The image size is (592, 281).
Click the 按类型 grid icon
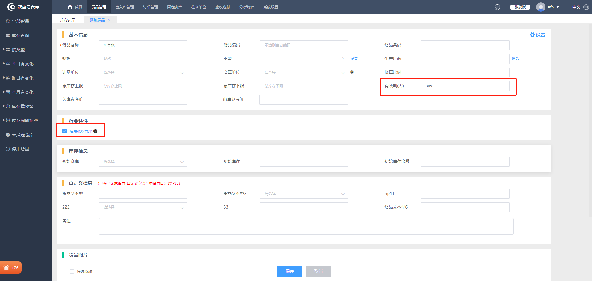coord(8,50)
